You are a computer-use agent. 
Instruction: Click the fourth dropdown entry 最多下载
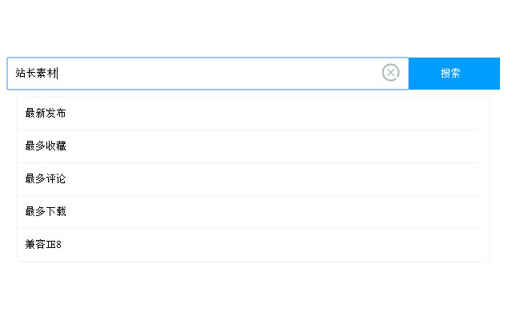point(46,212)
